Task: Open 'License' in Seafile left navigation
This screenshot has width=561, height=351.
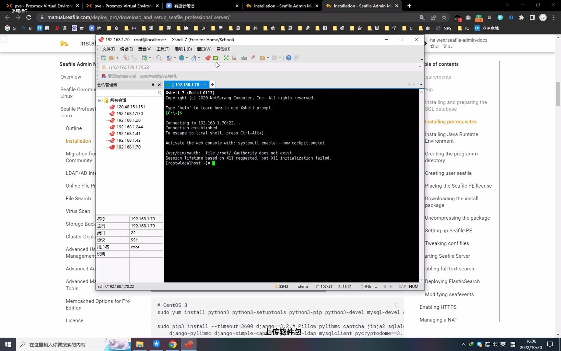Action: (x=74, y=321)
